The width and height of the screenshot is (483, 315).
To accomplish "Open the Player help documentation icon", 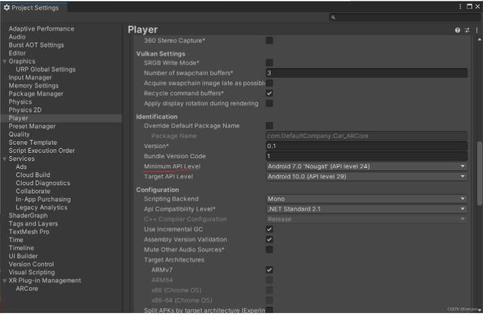I will 457,30.
